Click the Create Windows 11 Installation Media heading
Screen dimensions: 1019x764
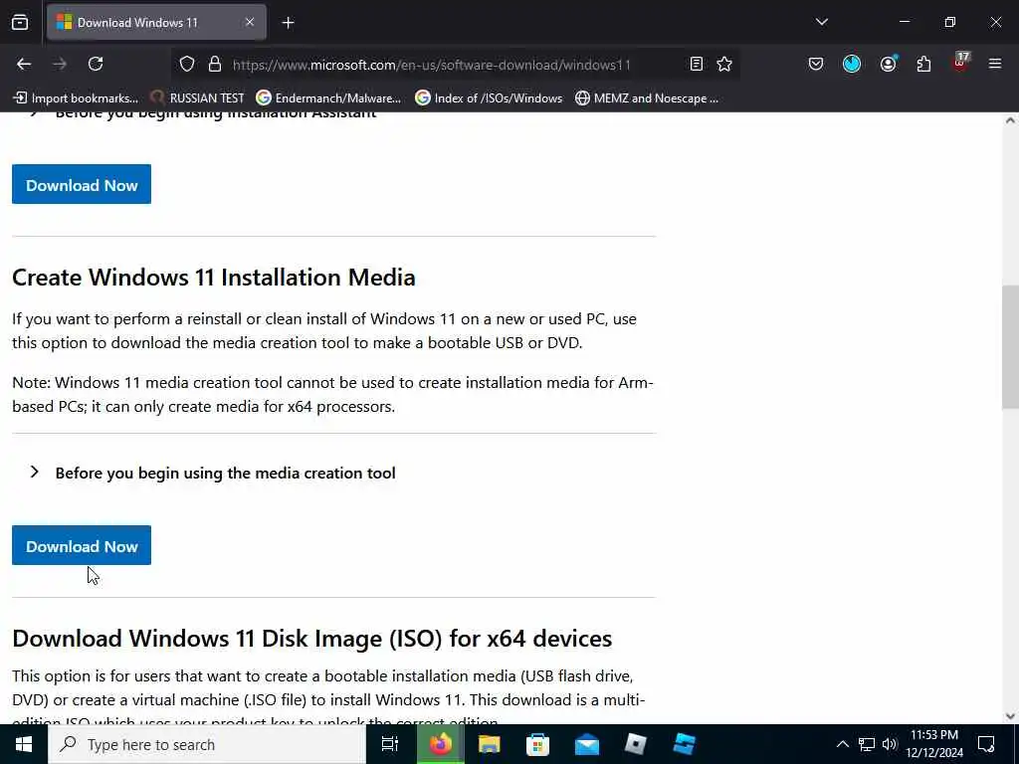pos(214,278)
